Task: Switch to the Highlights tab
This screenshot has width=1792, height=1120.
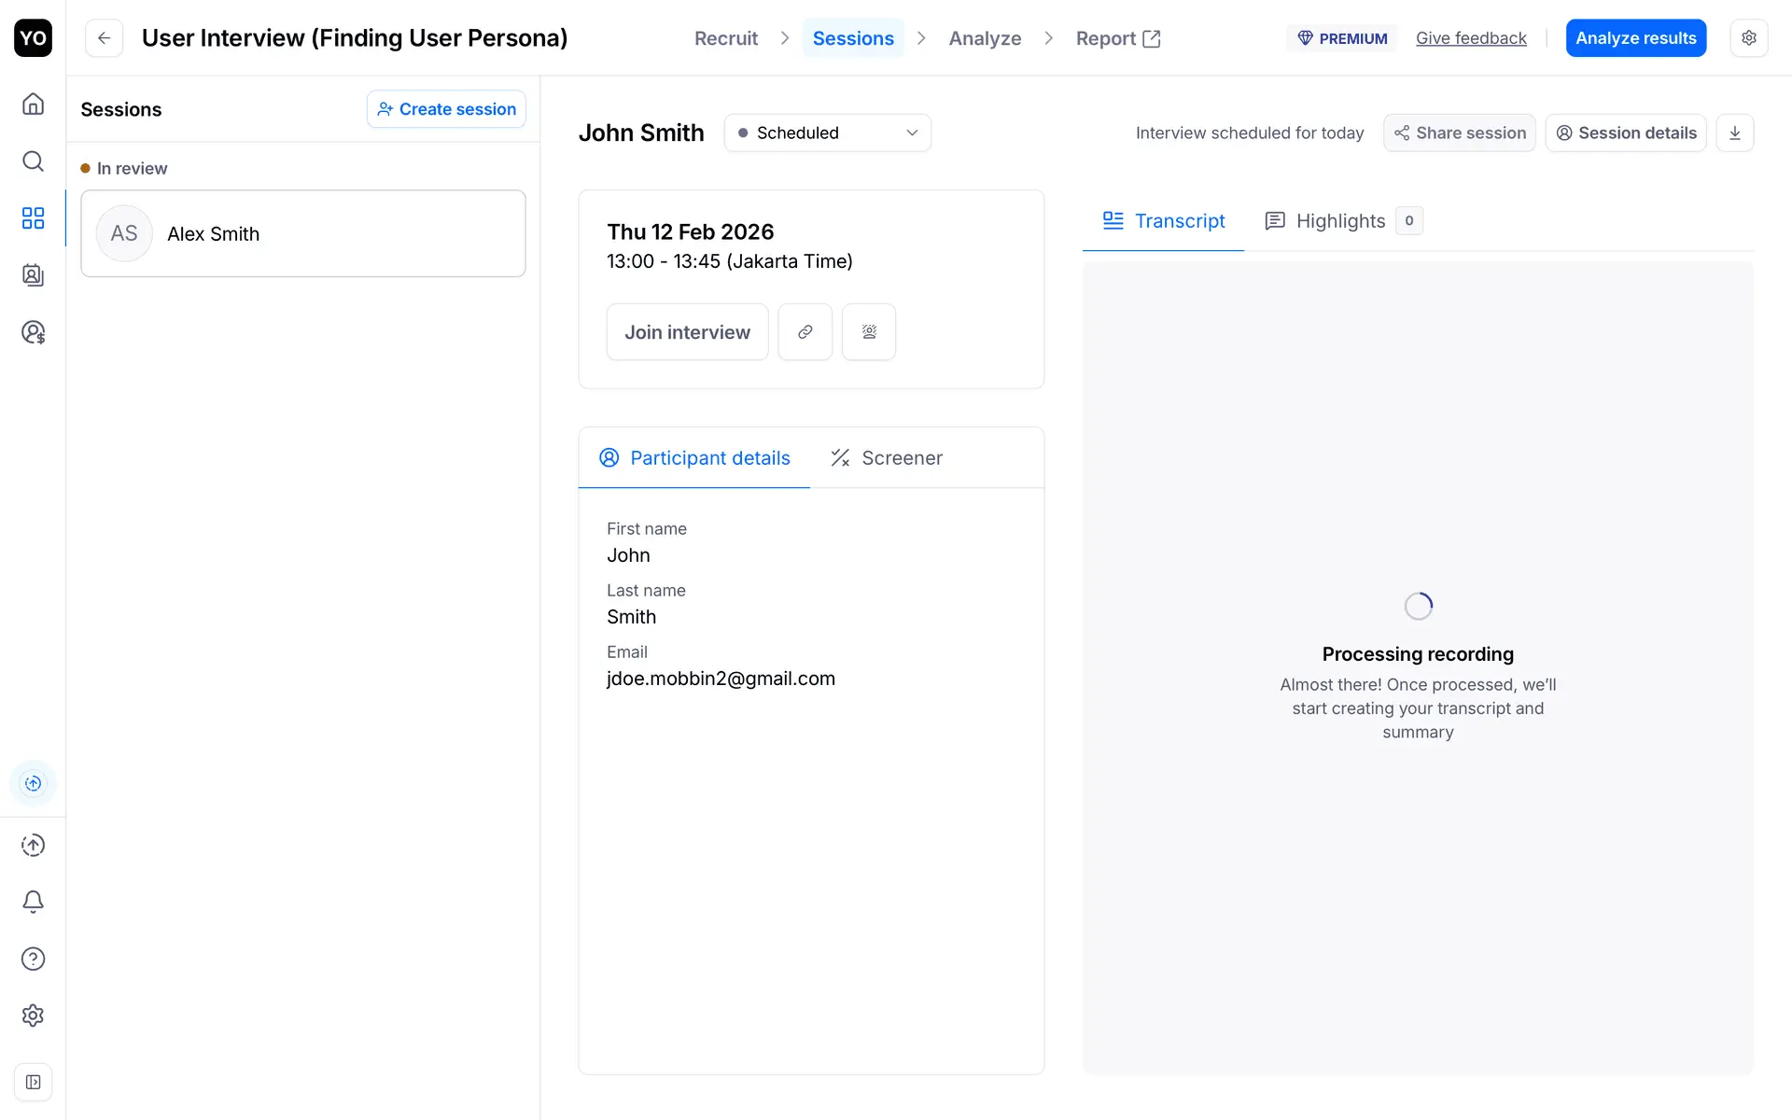Action: [1341, 221]
